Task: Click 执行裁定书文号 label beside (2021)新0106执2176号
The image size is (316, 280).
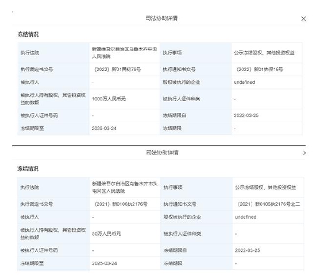Action: pos(37,204)
